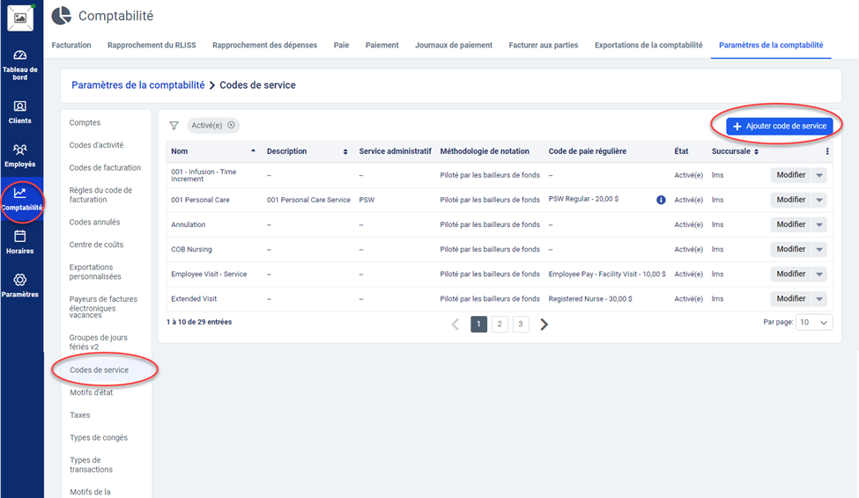Viewport: 859px width, 498px height.
Task: Open Exportations de la comptabilité tab
Action: coord(648,45)
